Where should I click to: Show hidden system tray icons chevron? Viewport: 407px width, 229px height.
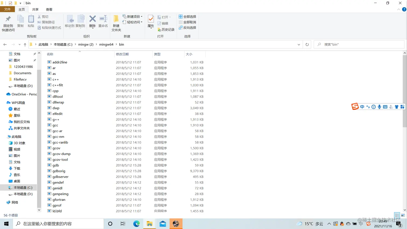click(x=329, y=224)
